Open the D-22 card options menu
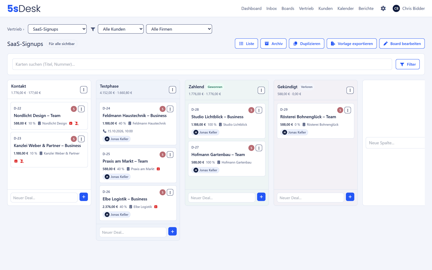Image resolution: width=432 pixels, height=270 pixels. coord(81,109)
